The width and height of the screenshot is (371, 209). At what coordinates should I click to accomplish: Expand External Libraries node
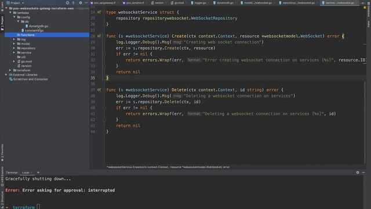(6, 75)
